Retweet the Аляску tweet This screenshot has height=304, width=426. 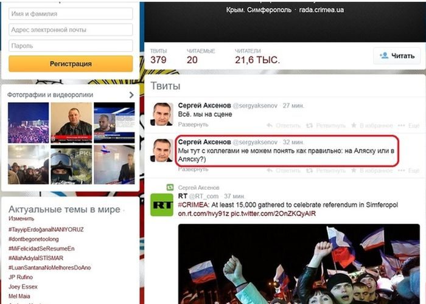tap(326, 170)
